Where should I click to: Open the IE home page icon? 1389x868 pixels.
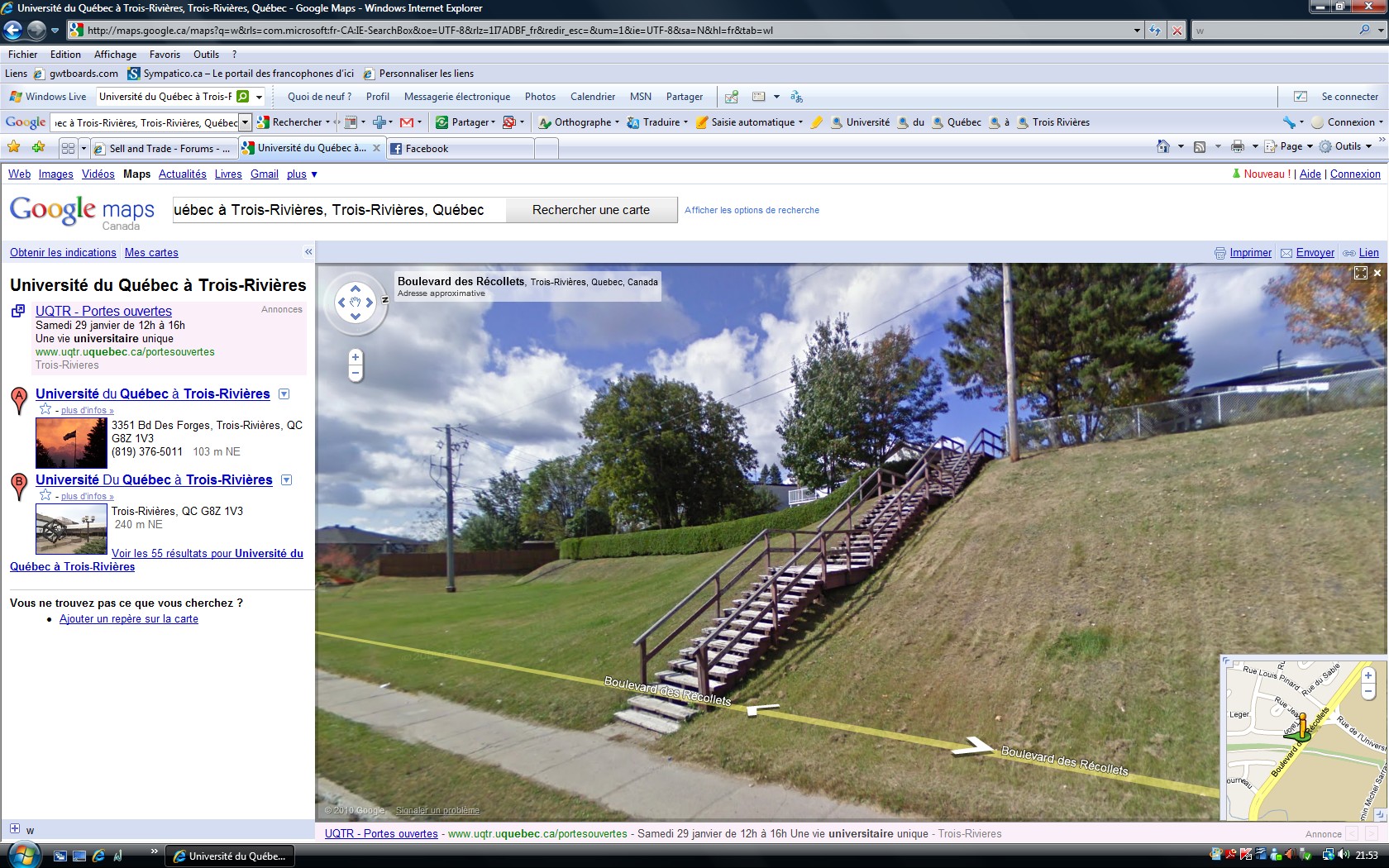[x=1163, y=147]
